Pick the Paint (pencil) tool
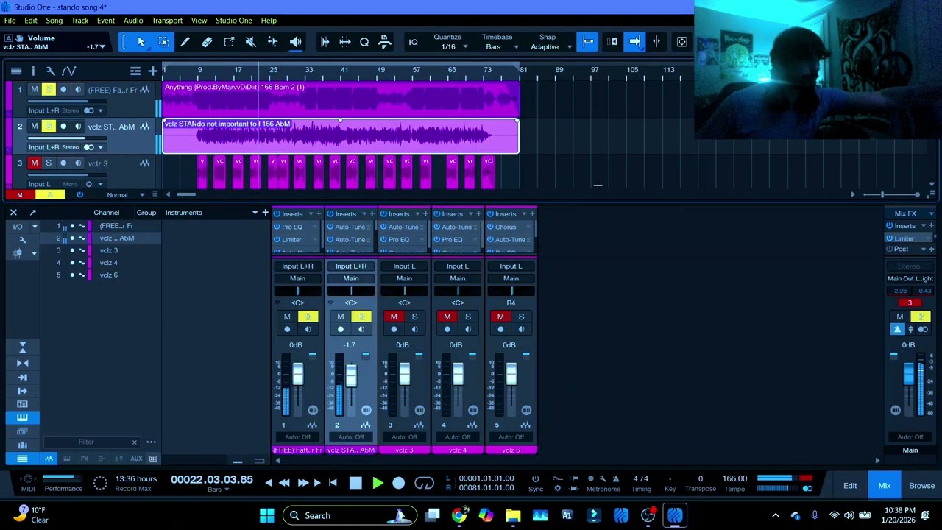 185,42
